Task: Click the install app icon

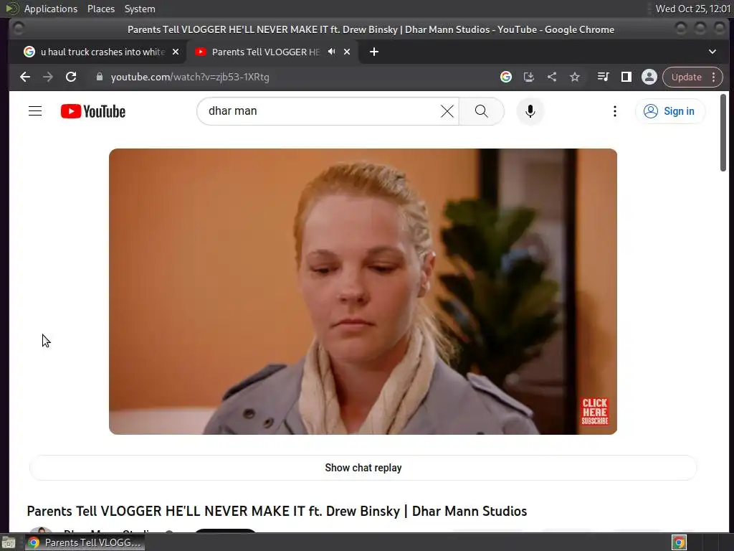Action: (x=528, y=77)
